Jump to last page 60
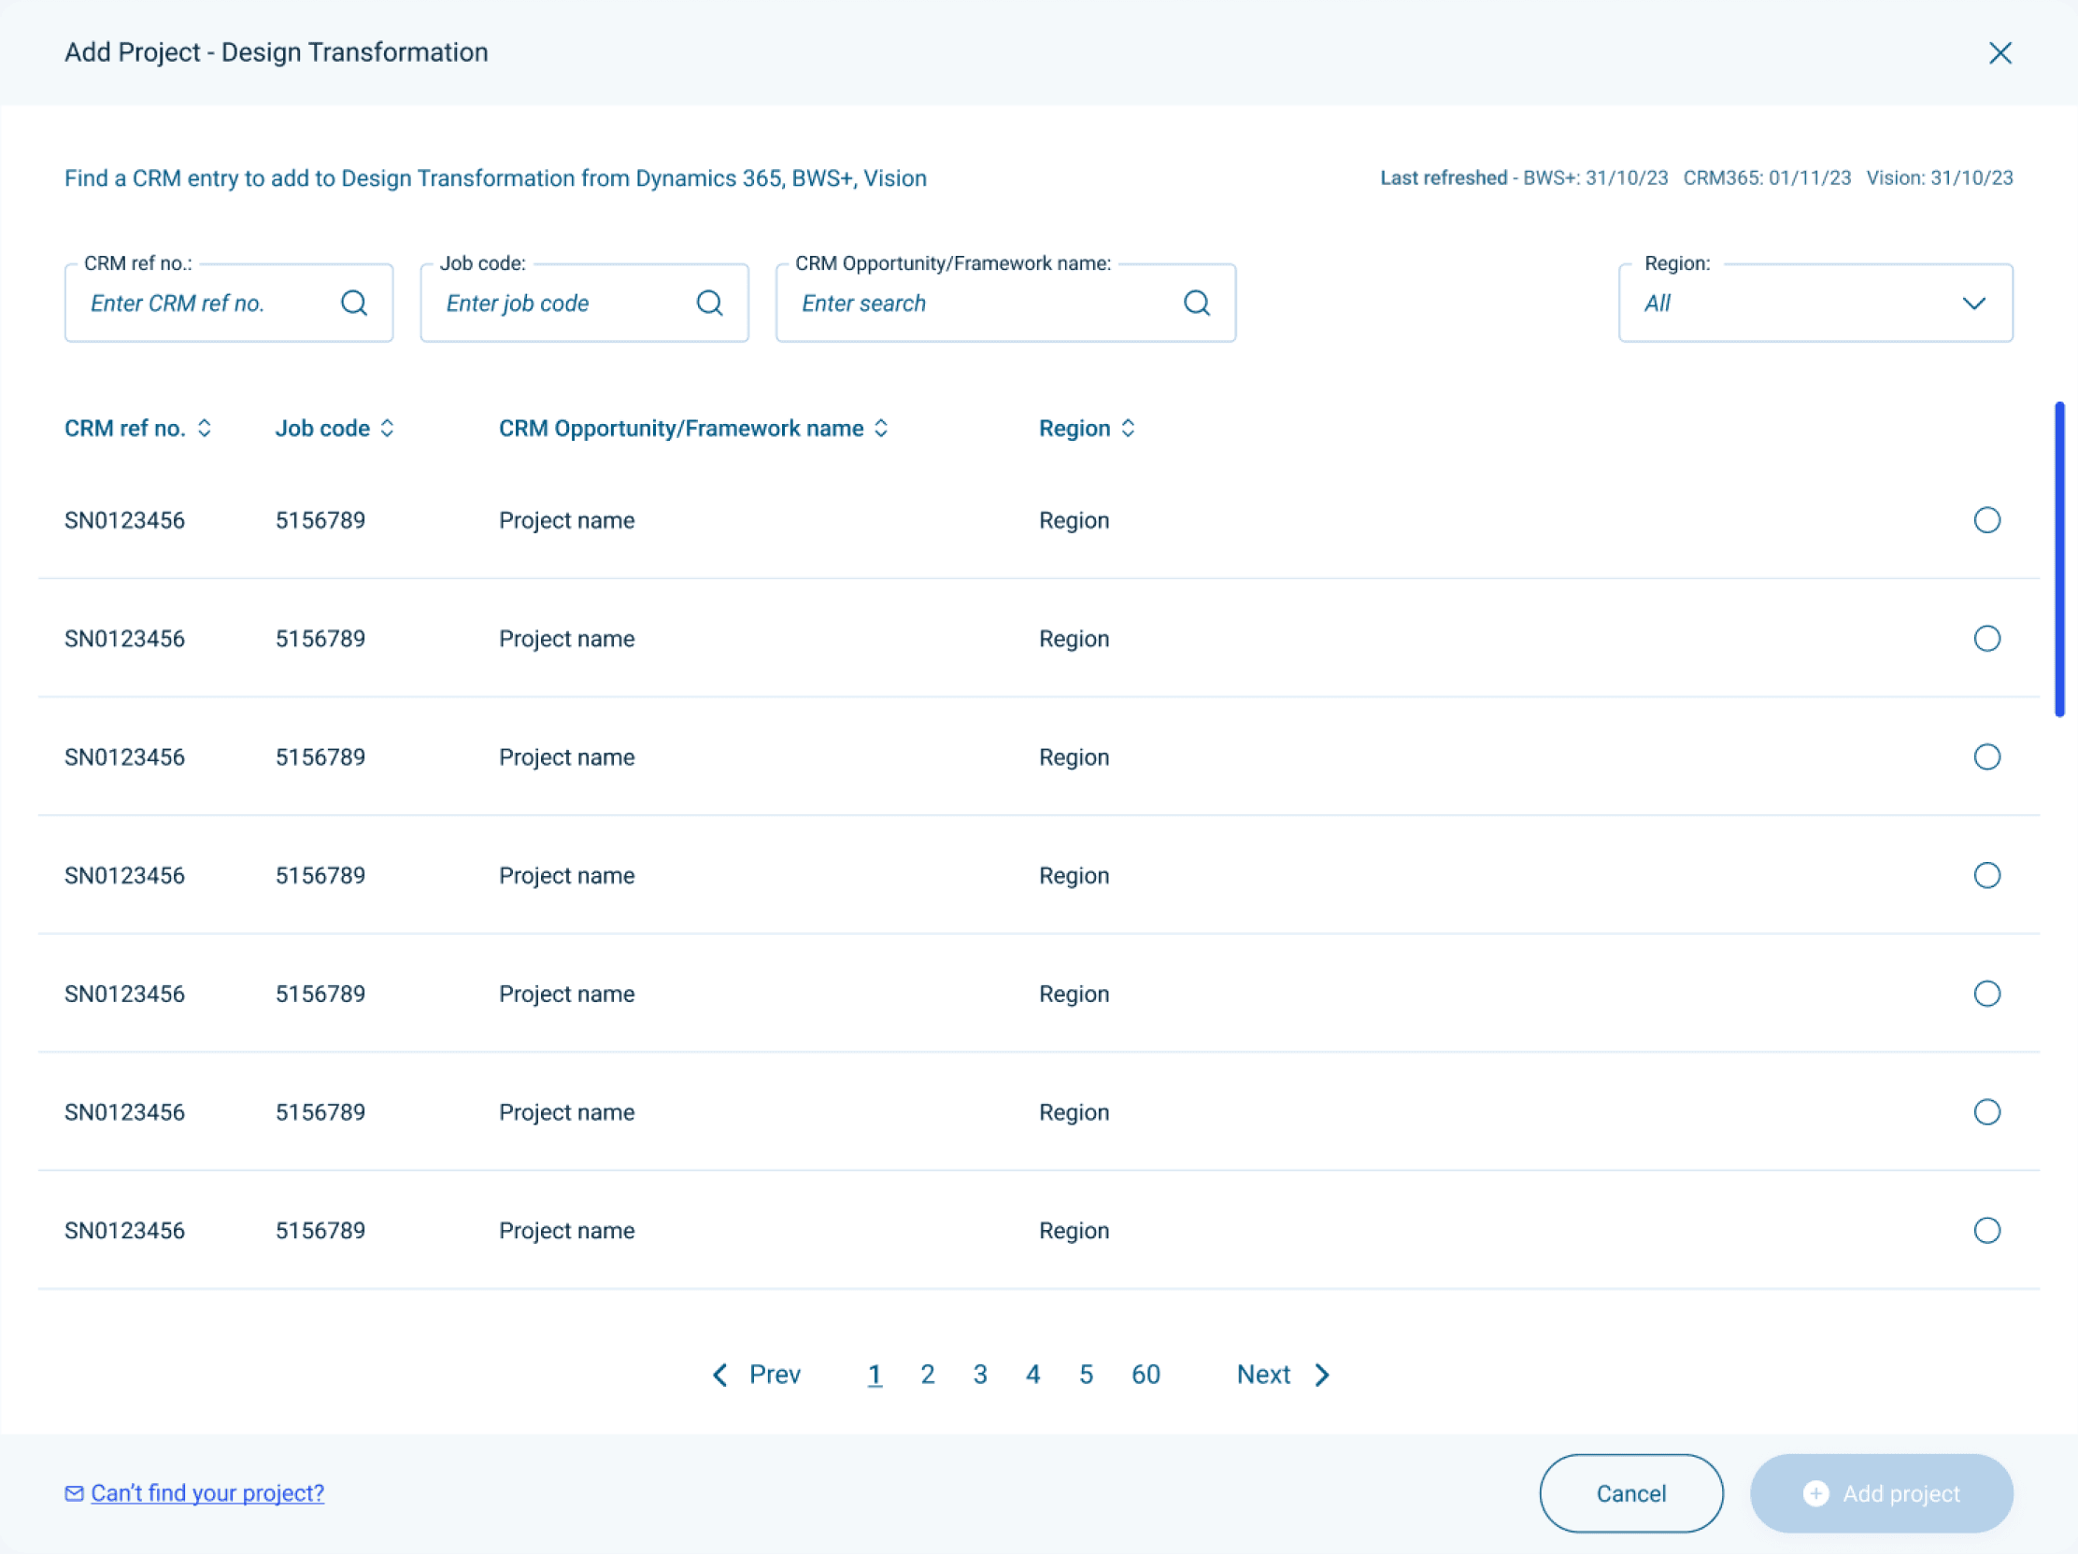This screenshot has width=2078, height=1554. [1146, 1375]
